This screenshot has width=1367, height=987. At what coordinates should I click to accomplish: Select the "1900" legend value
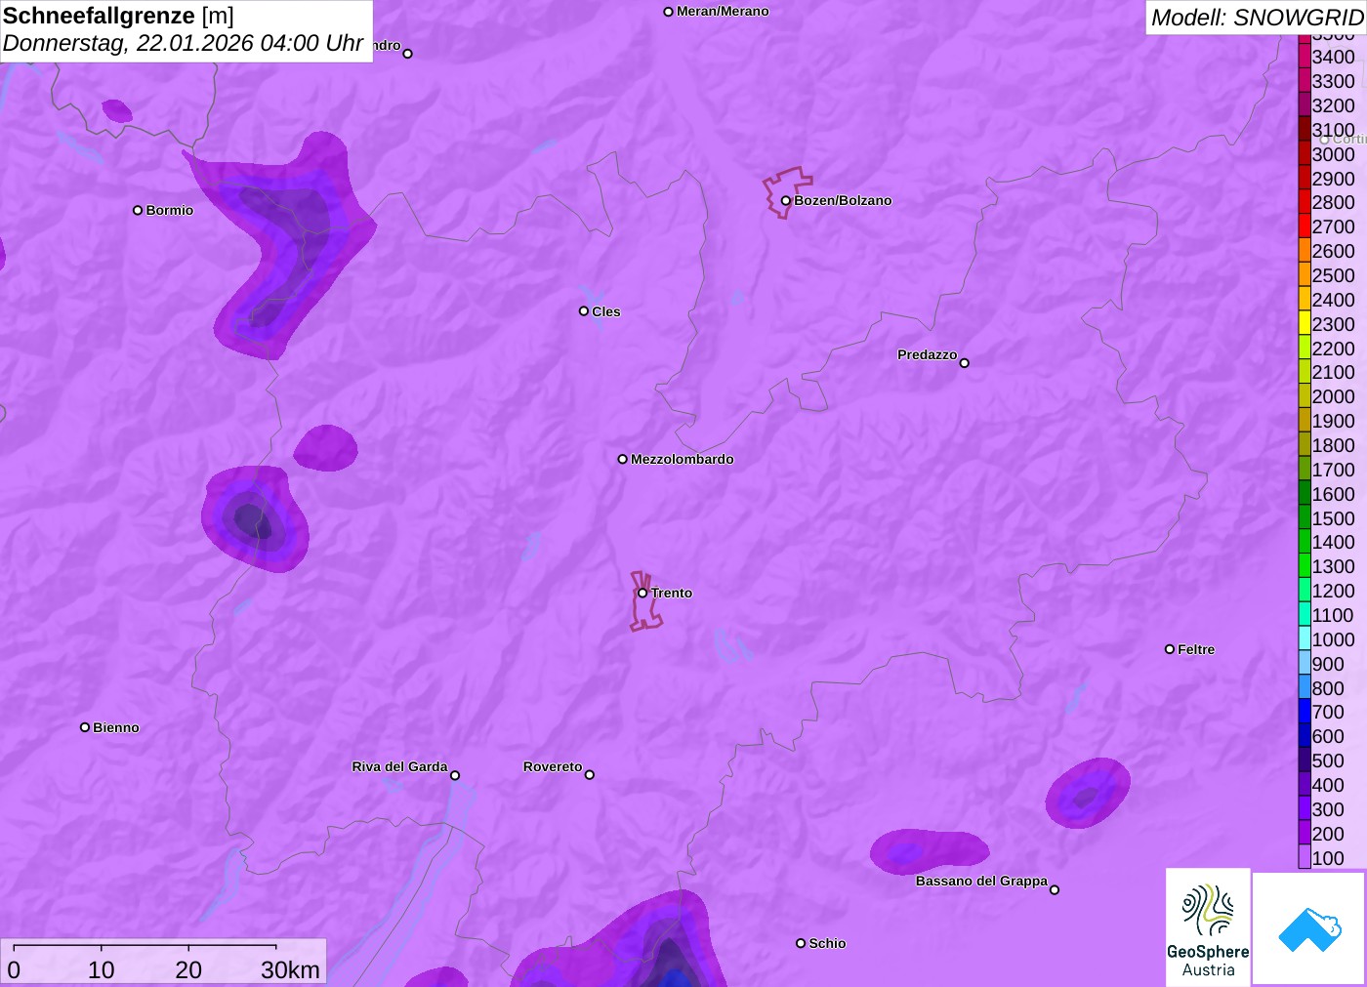[1334, 421]
